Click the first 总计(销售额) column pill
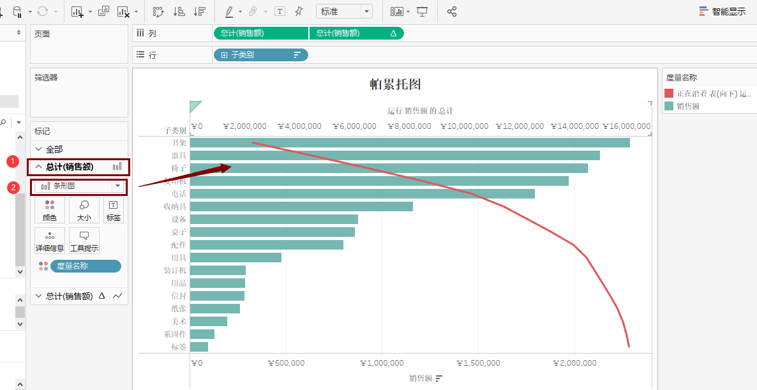Screen dimensions: 757x390 [260, 33]
